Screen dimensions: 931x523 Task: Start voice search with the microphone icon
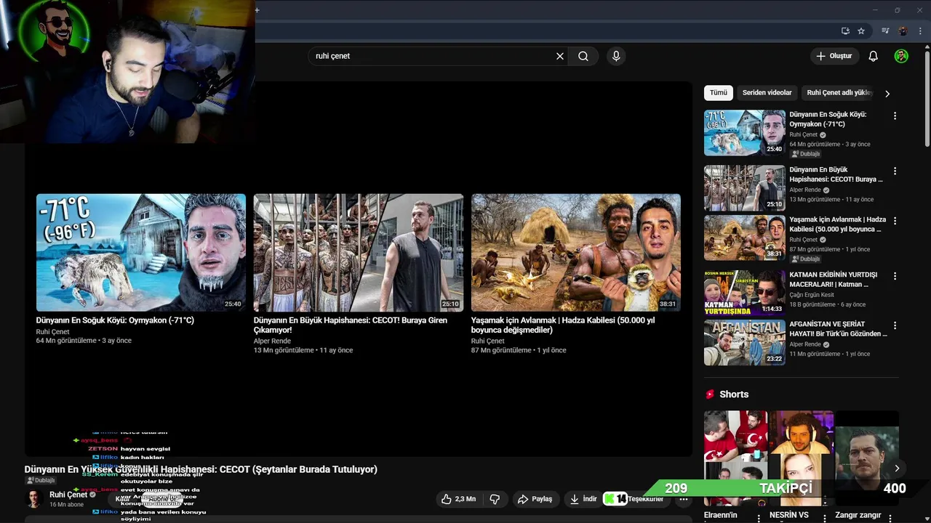point(616,56)
